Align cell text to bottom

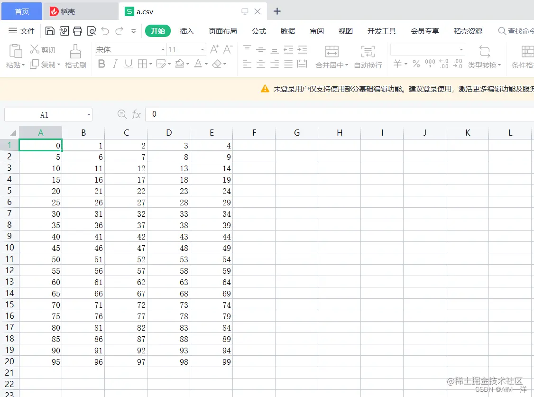(x=275, y=50)
